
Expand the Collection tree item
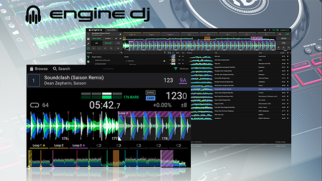(126, 61)
